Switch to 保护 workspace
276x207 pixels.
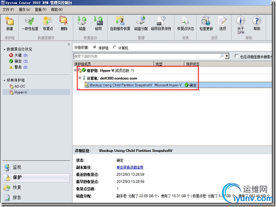click(36, 178)
